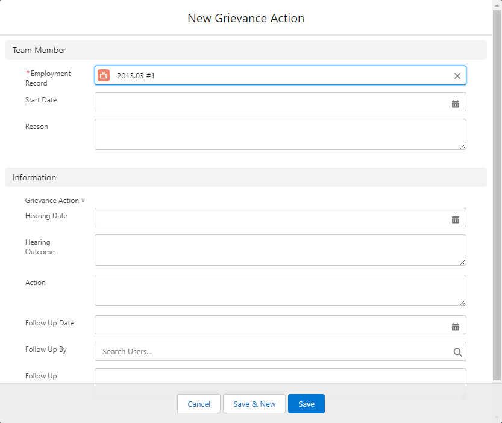Click the Follow Up Date input field

(271, 325)
